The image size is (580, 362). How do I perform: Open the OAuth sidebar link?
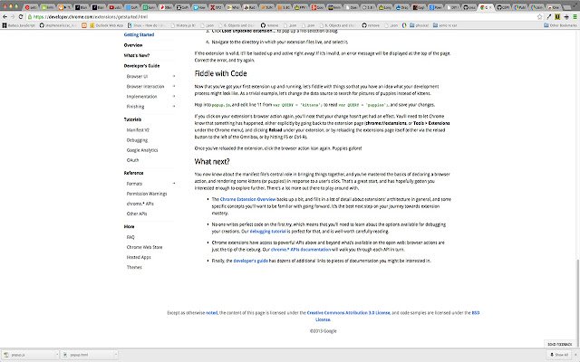click(133, 160)
